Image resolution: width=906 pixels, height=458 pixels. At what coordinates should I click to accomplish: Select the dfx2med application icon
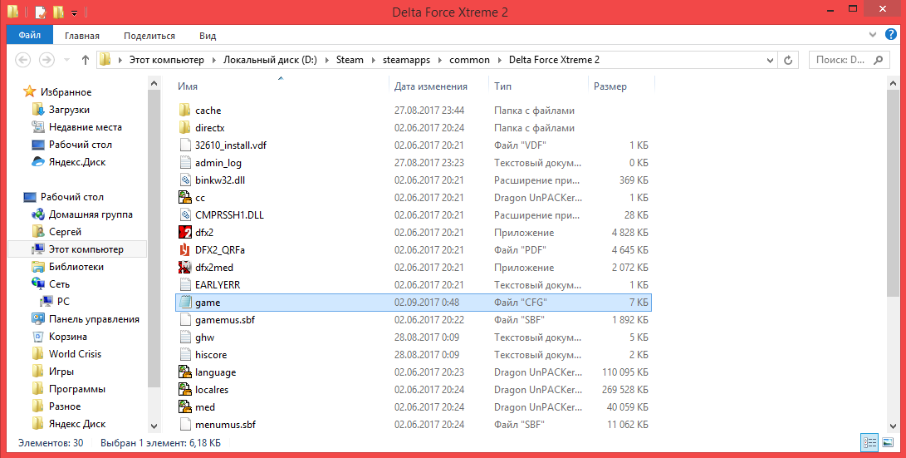185,267
